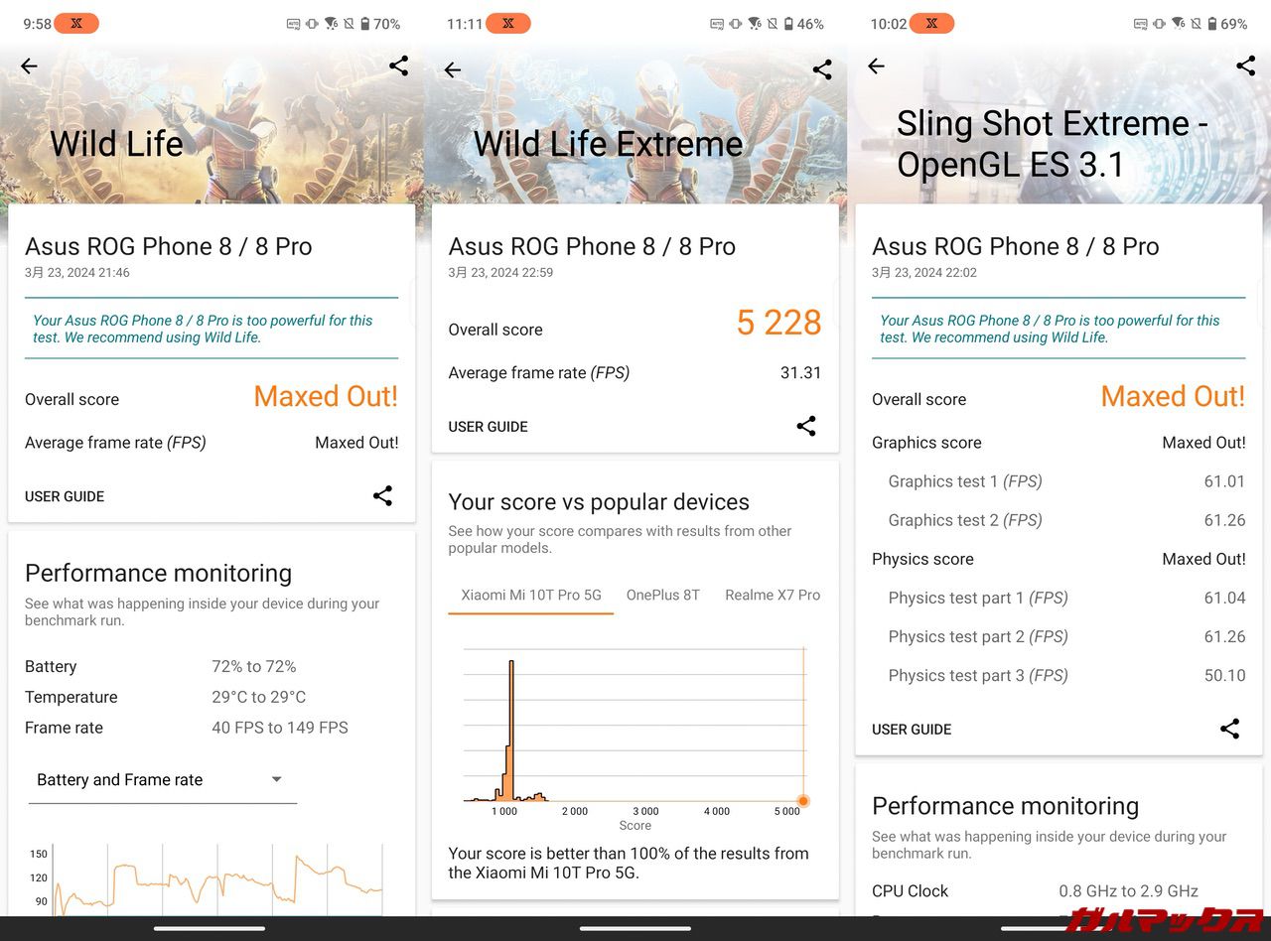
Task: Open the Battery and Frame rate dropdown
Action: pos(162,780)
